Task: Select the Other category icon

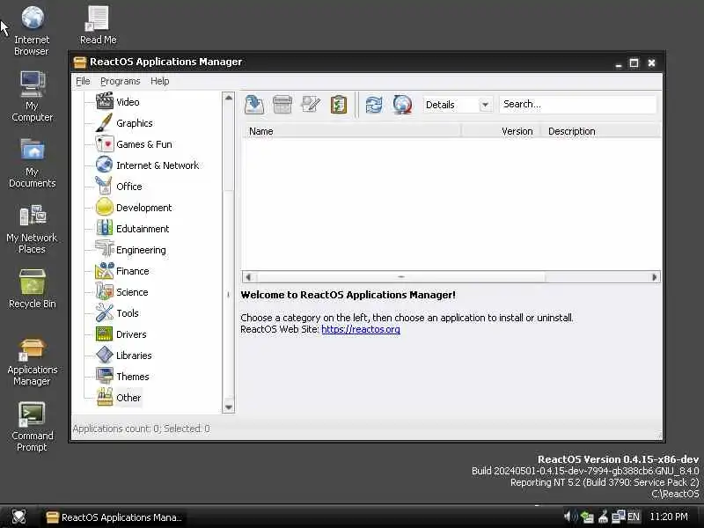Action: [104, 397]
